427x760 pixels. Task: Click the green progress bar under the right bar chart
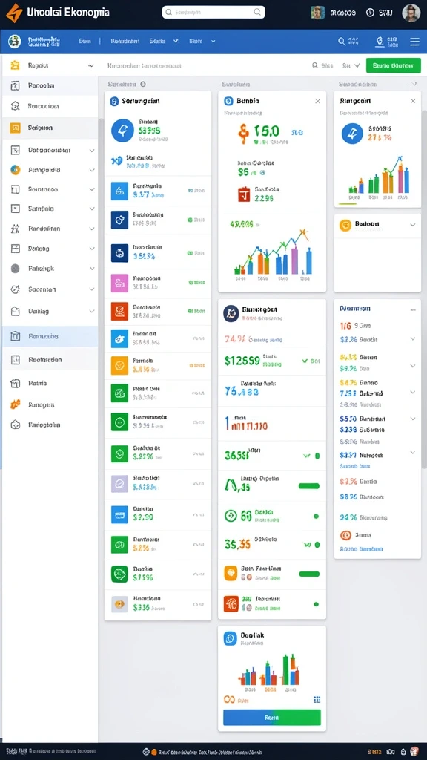click(347, 203)
